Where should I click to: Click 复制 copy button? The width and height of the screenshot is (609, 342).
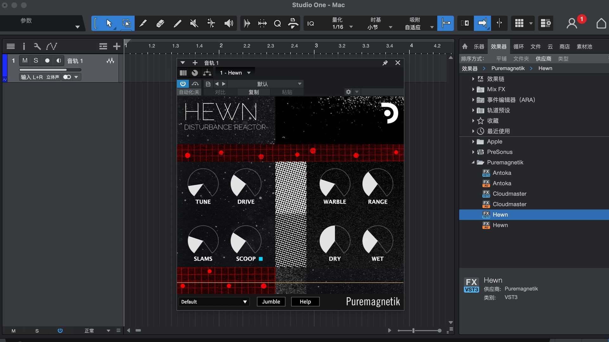coord(254,92)
